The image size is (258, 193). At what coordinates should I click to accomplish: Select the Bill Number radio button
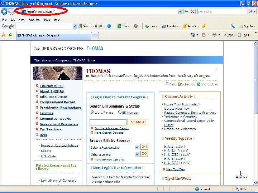120,112
